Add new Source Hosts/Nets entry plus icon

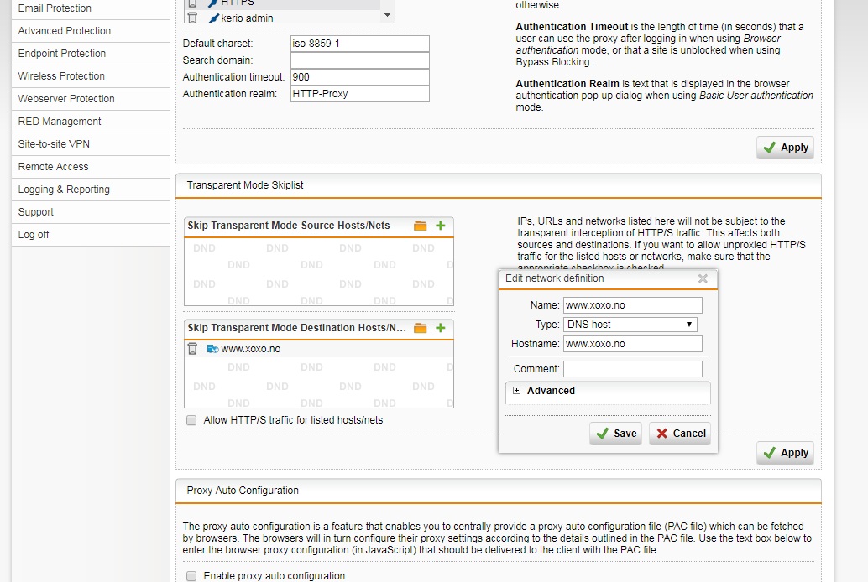tap(441, 226)
